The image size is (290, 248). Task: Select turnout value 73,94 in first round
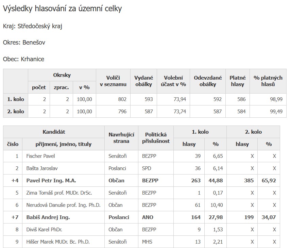tap(180, 99)
